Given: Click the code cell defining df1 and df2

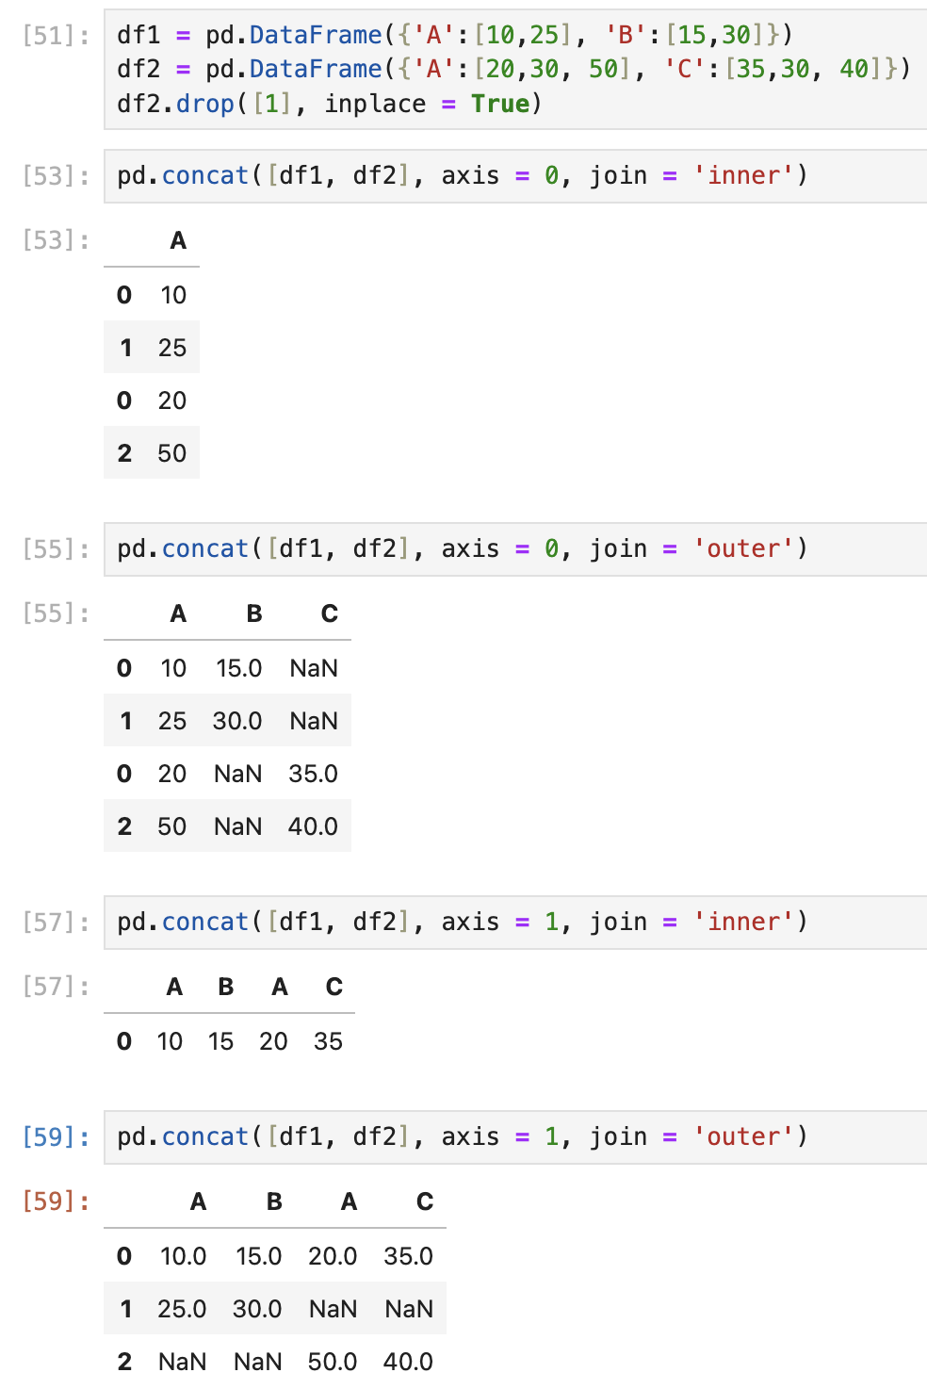Looking at the screenshot, I should coord(515,70).
